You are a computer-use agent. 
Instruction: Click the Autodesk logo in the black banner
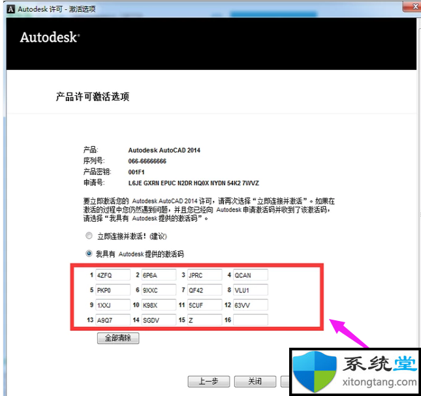[x=50, y=37]
